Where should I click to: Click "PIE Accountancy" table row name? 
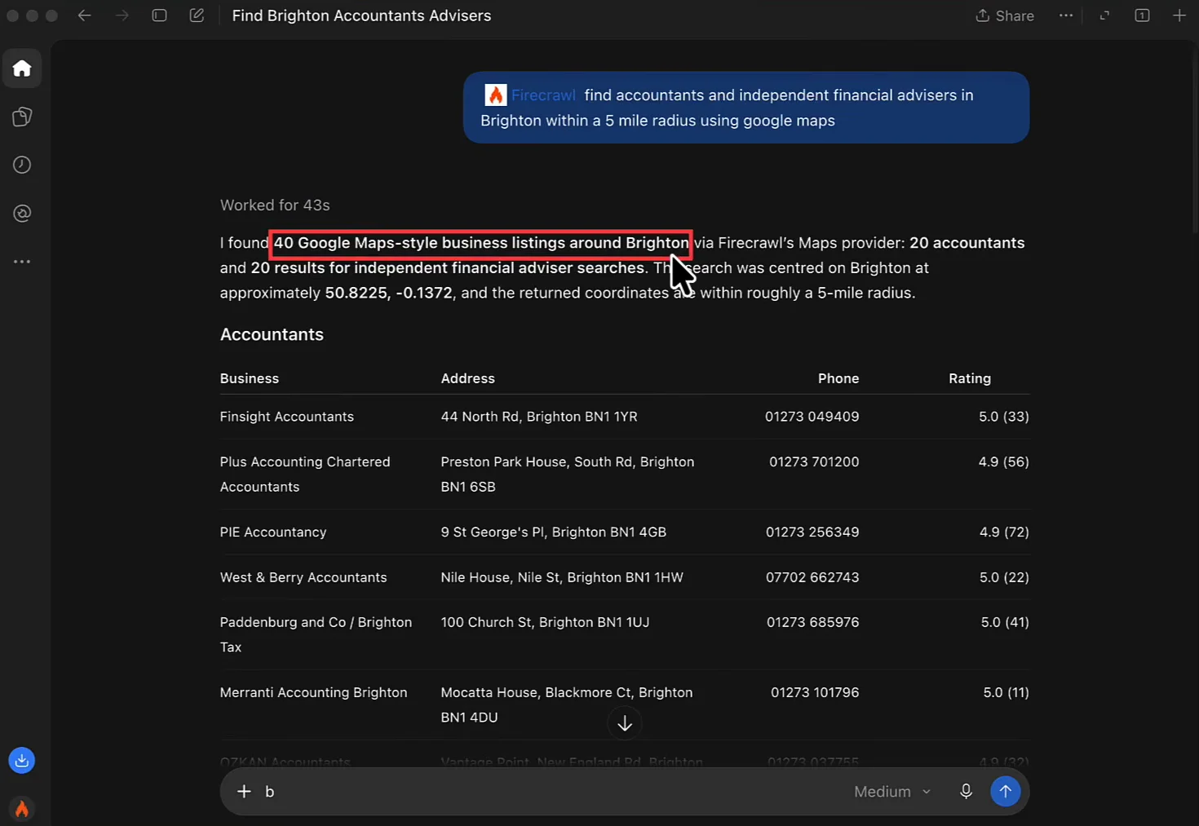(273, 532)
